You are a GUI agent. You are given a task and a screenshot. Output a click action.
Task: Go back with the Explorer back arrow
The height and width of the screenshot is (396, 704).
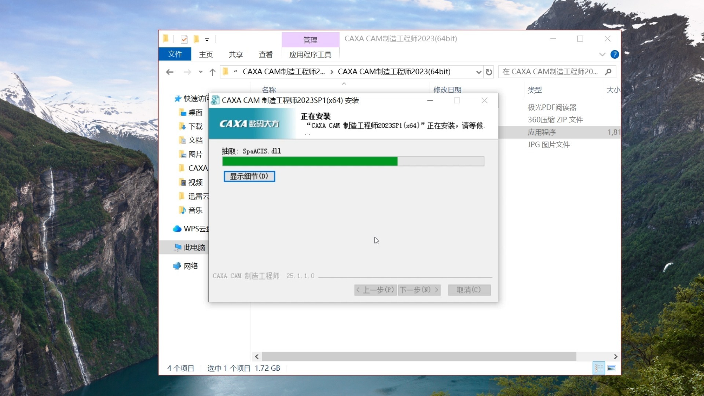[169, 72]
